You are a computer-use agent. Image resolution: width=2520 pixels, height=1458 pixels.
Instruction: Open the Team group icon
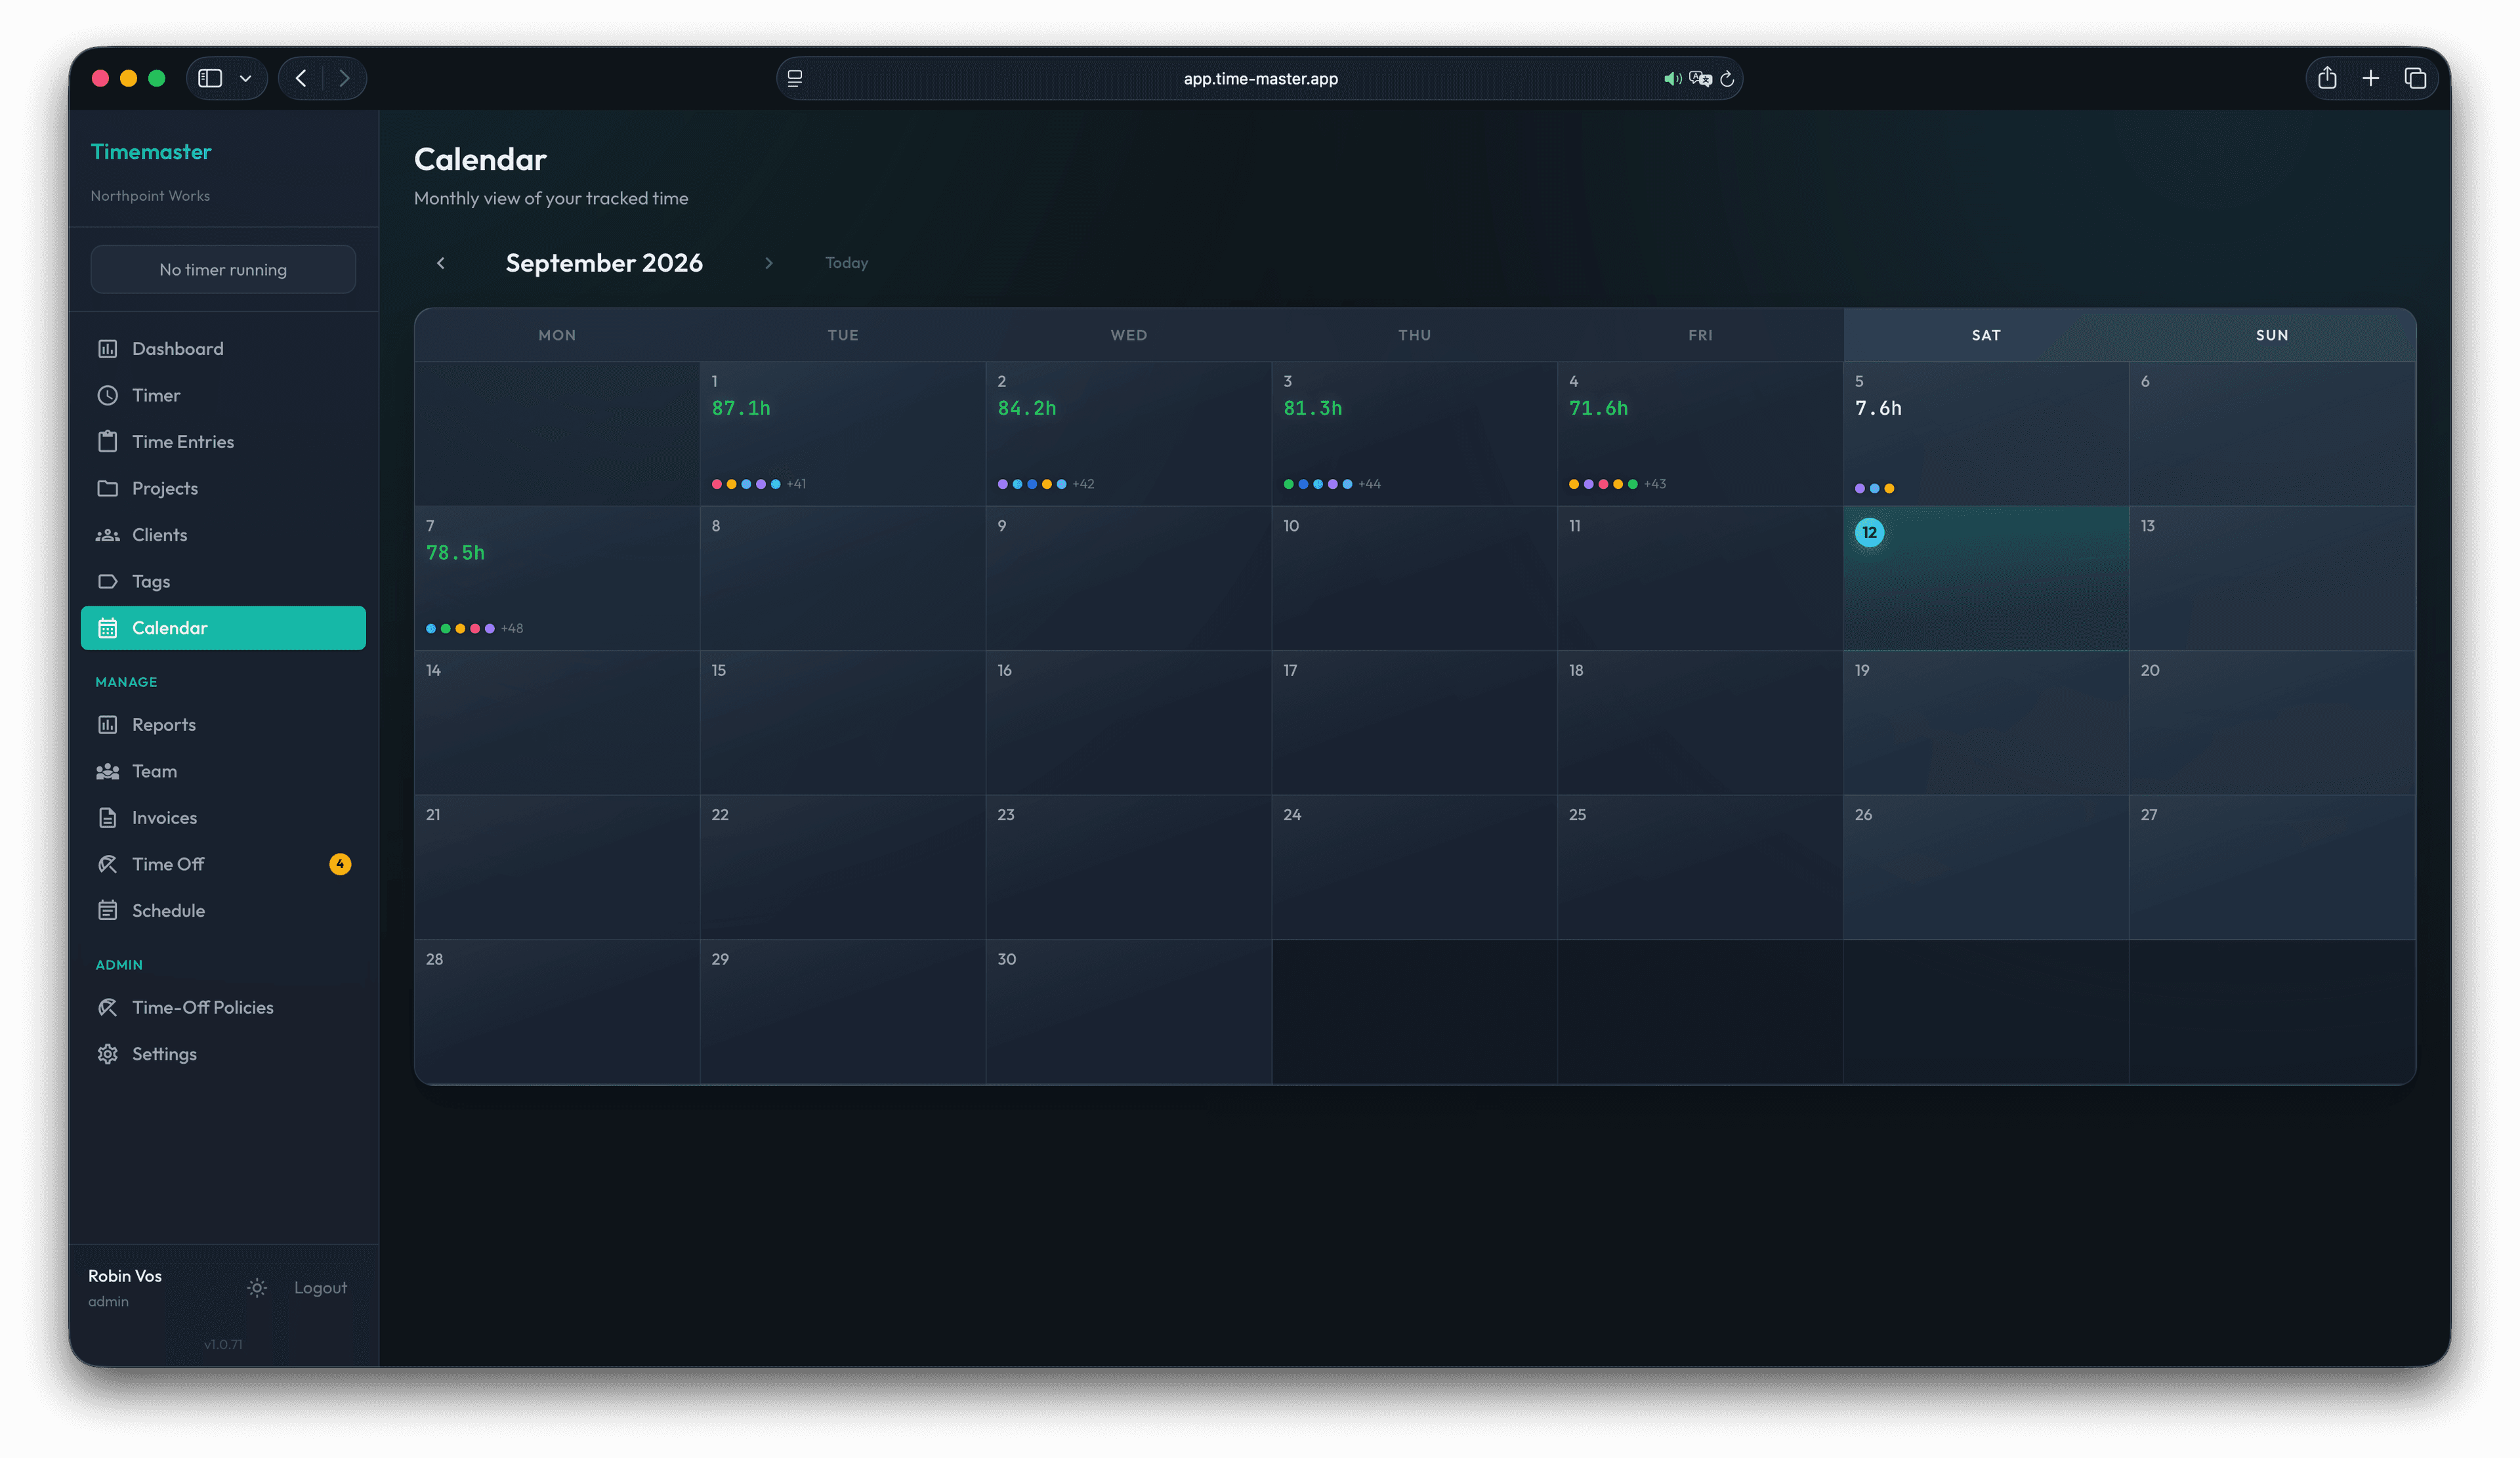coord(107,771)
